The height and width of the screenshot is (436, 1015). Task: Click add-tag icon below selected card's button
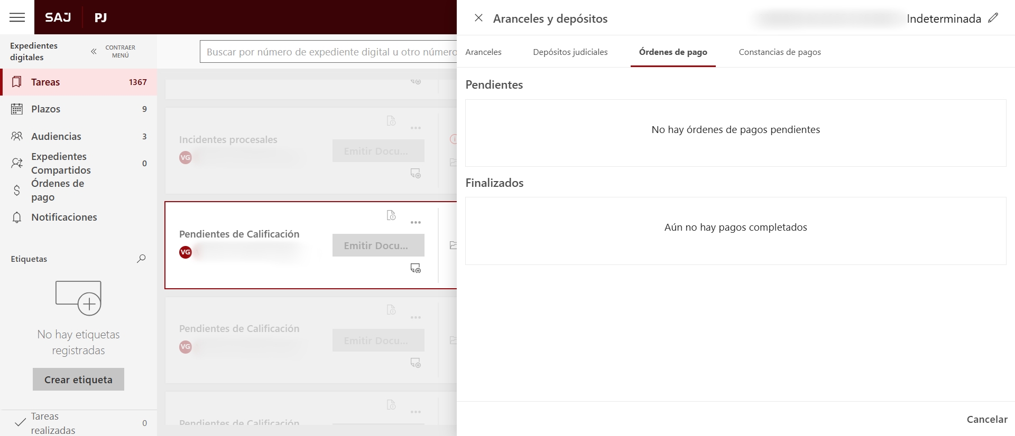pyautogui.click(x=416, y=269)
